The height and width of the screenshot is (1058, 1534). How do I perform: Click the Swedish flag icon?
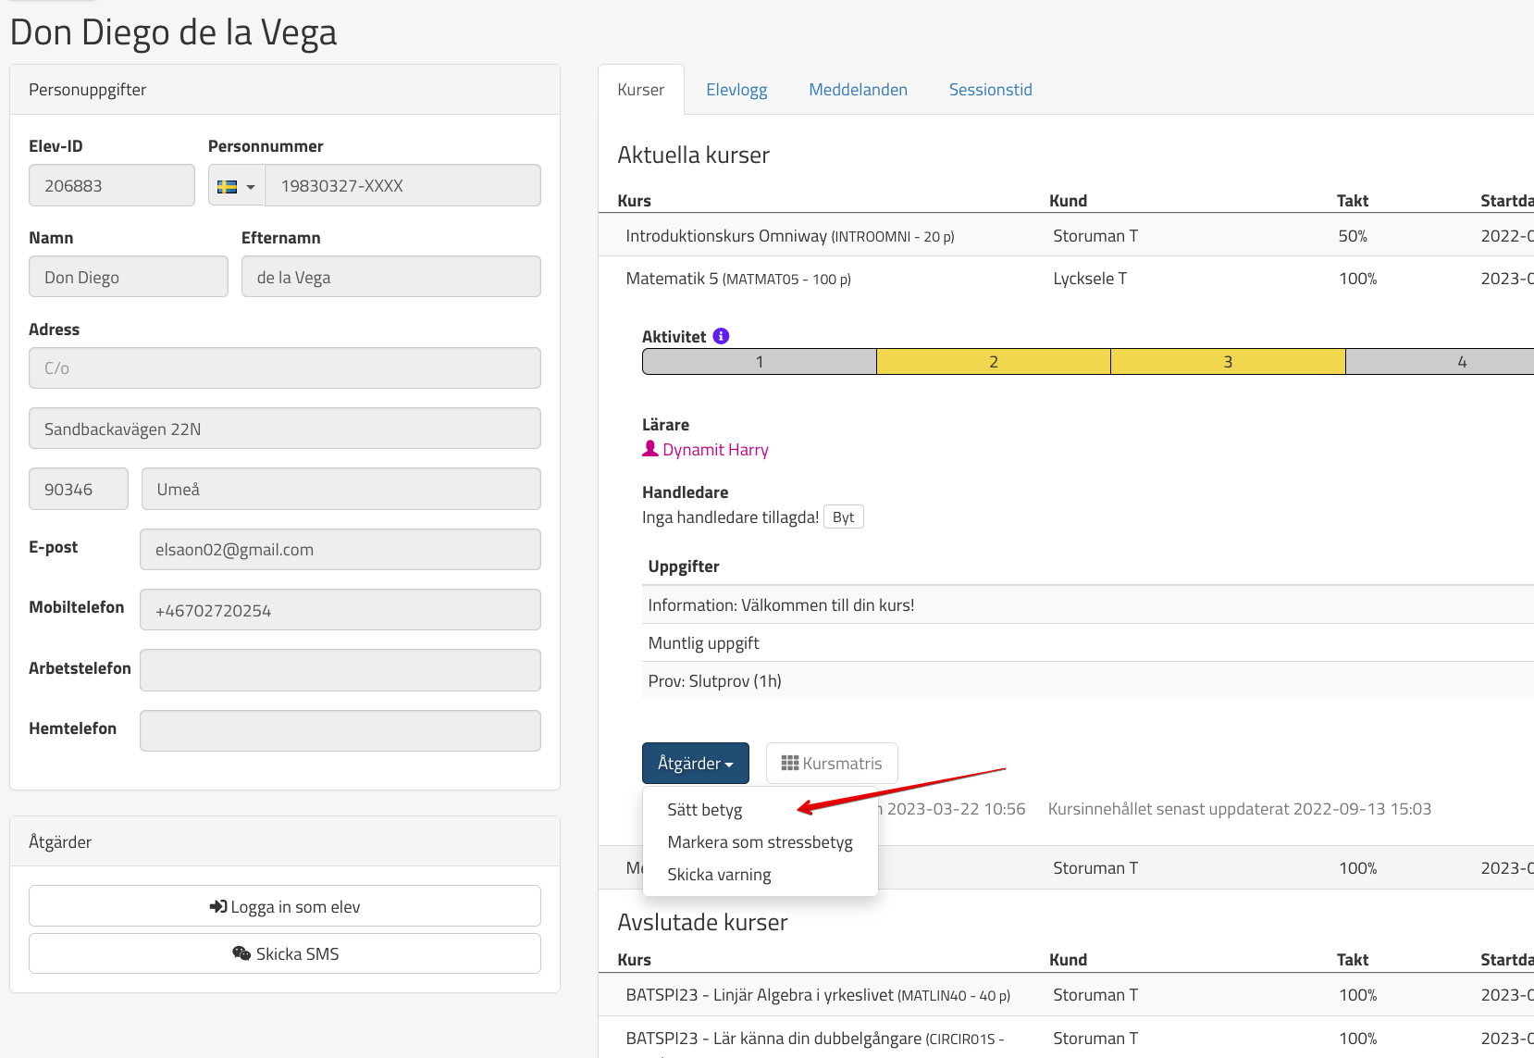coord(227,186)
